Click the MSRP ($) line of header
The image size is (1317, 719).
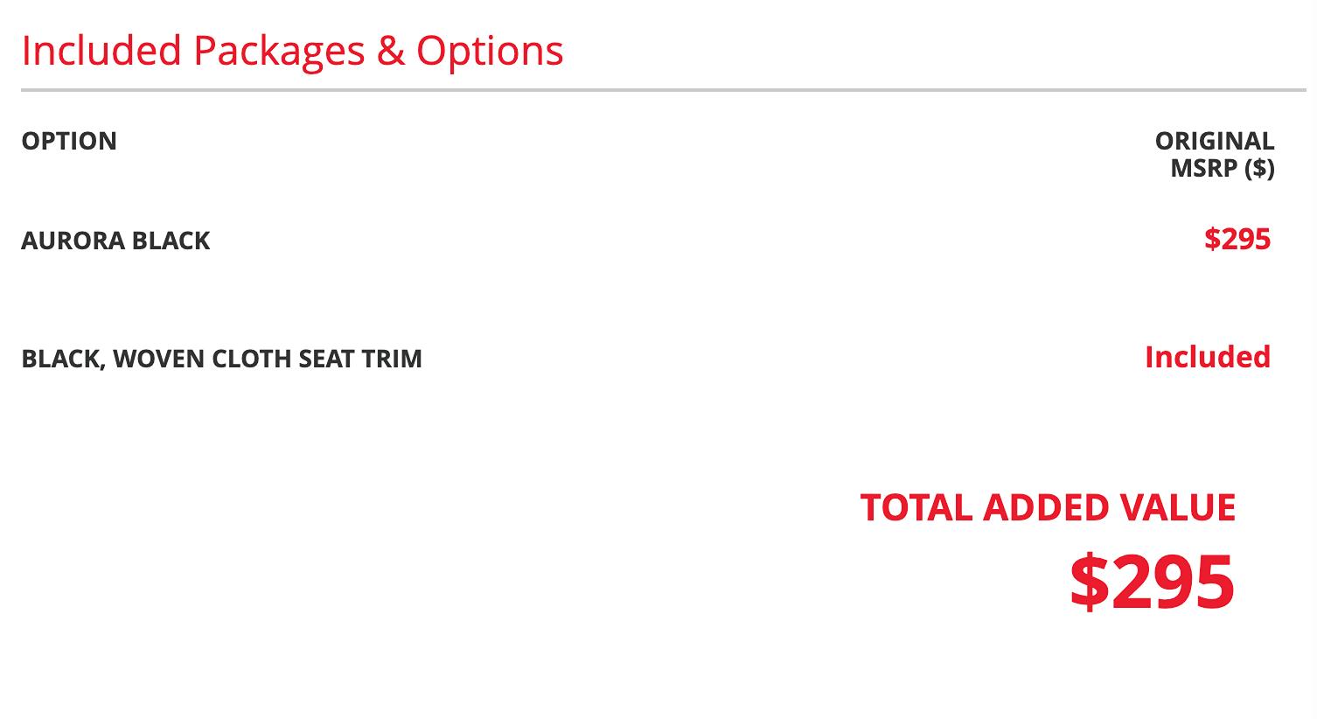click(x=1223, y=168)
